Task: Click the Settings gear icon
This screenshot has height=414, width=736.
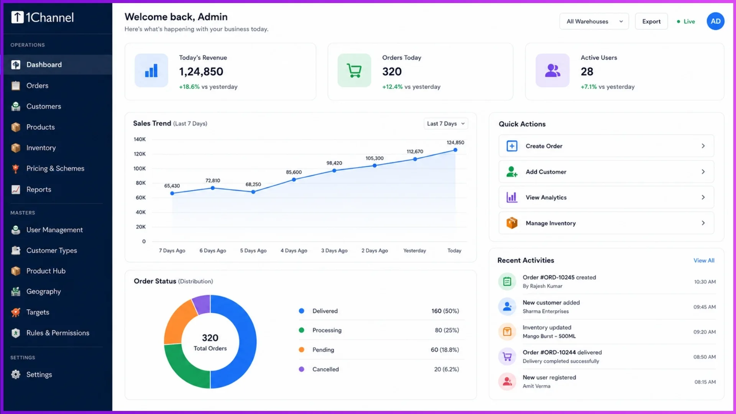Action: (16, 375)
